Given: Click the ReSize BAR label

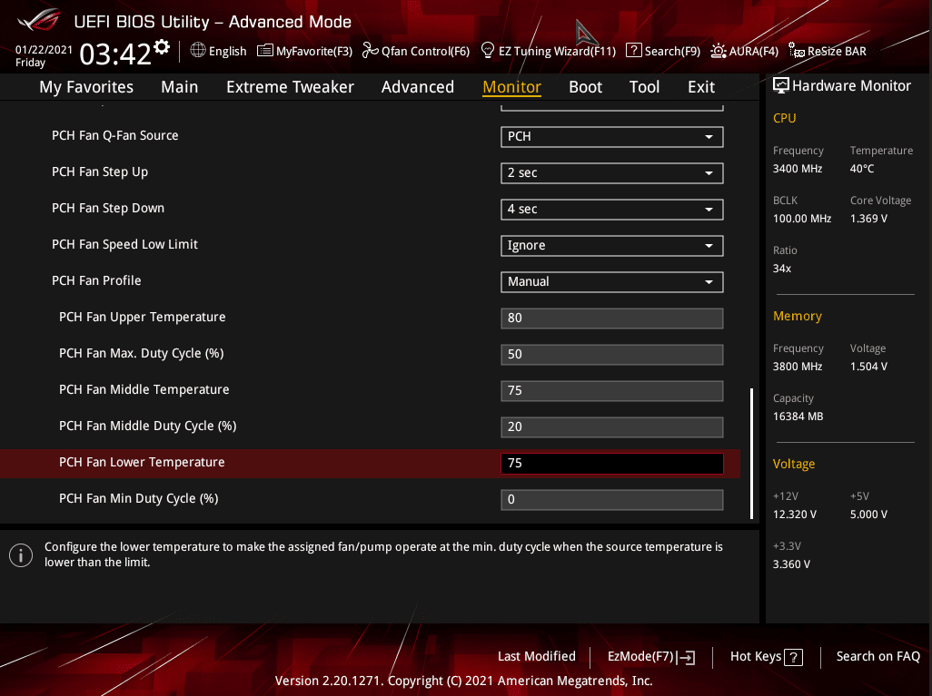Looking at the screenshot, I should [x=837, y=51].
